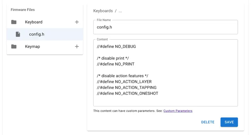
Task: Add a new file to Keyboard folder
Action: pos(77,22)
